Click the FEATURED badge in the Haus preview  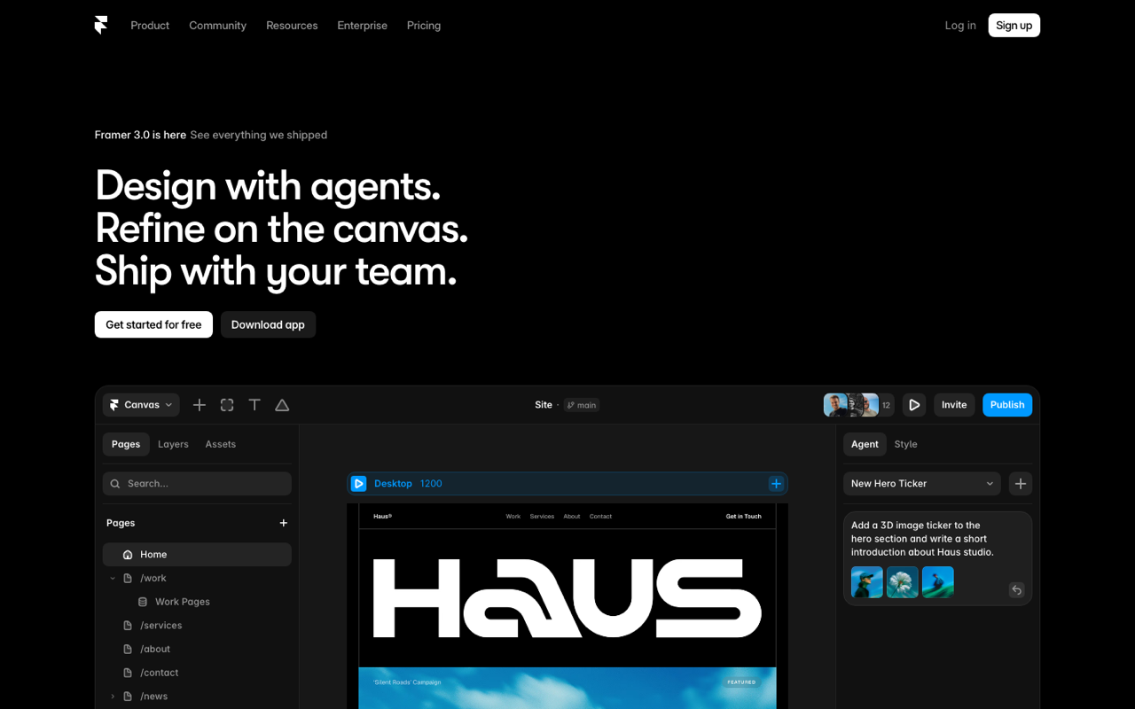[x=741, y=682]
